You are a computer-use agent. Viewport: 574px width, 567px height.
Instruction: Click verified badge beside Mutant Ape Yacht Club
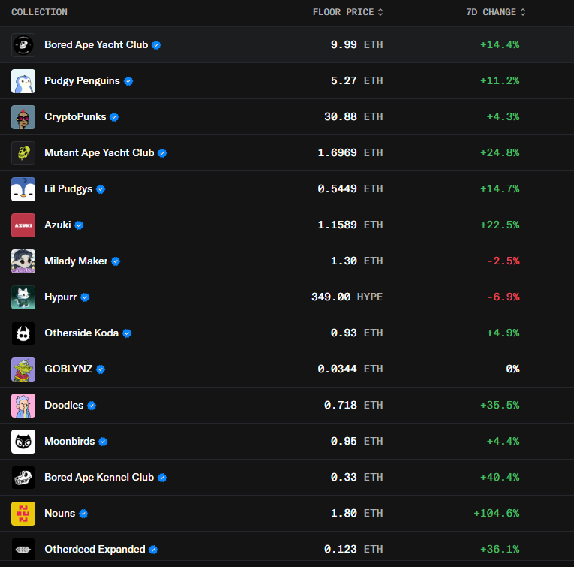pyautogui.click(x=162, y=153)
